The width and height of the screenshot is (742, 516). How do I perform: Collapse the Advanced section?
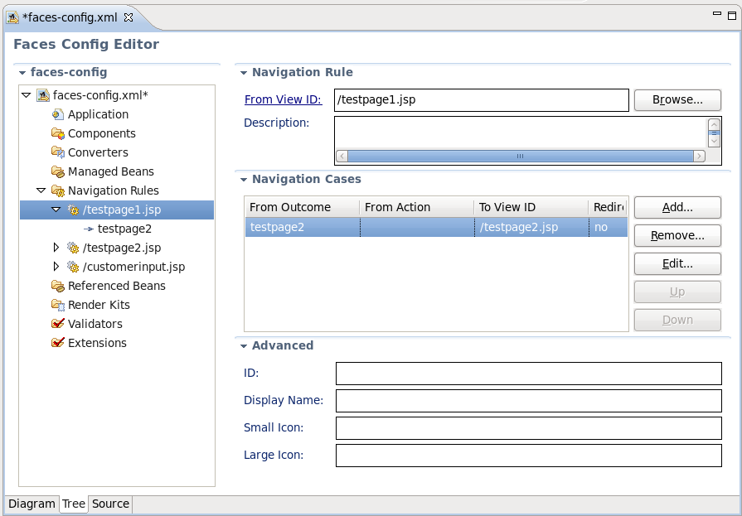(x=244, y=345)
